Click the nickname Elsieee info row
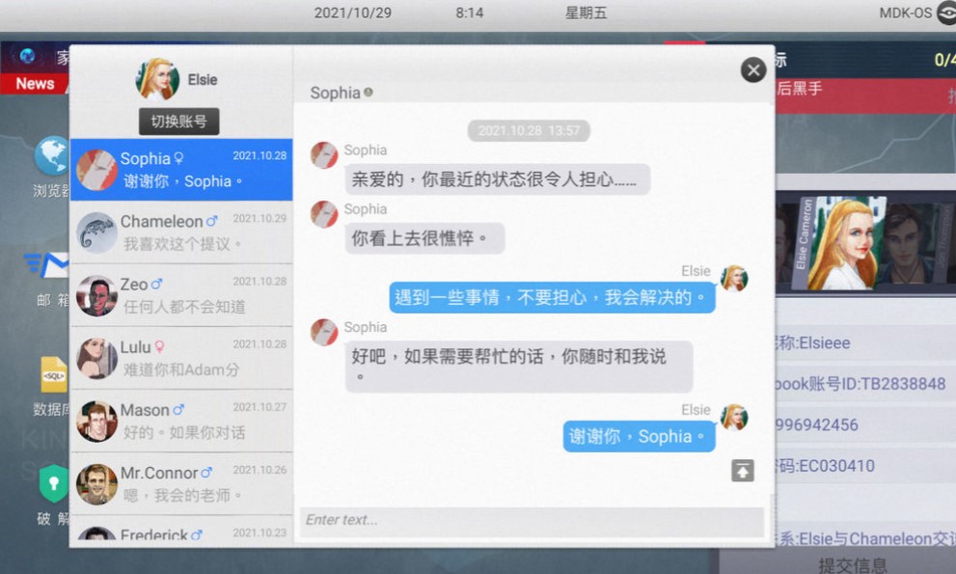The image size is (956, 574). click(865, 342)
